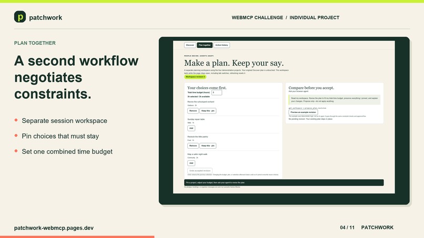Click the 'Workspace revision' green badge
The width and height of the screenshot is (424, 238).
[x=195, y=77]
